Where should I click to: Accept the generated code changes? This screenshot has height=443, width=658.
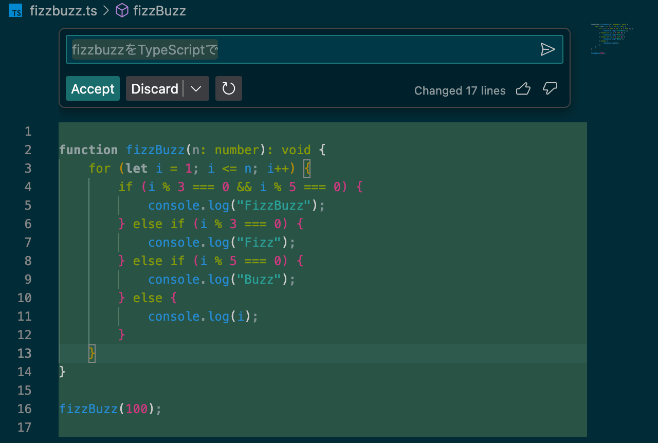coord(93,88)
